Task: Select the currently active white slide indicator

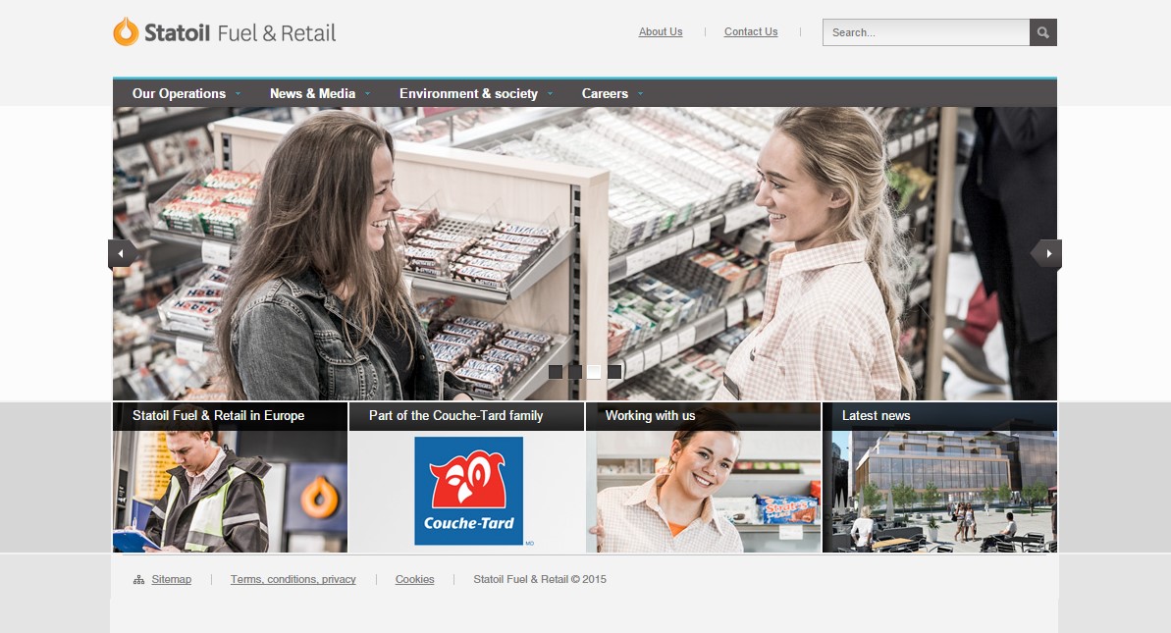Action: tap(594, 371)
